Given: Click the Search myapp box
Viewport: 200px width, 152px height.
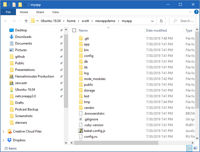Looking at the screenshot, I should tap(183, 21).
